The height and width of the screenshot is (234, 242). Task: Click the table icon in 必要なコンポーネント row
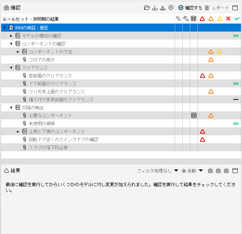(194, 115)
